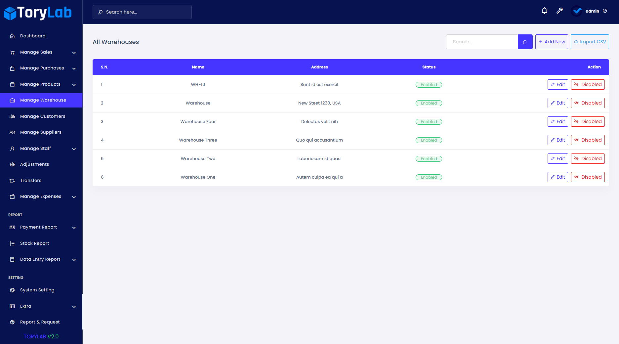Open the wrench settings icon in header
The height and width of the screenshot is (344, 619).
(x=559, y=11)
